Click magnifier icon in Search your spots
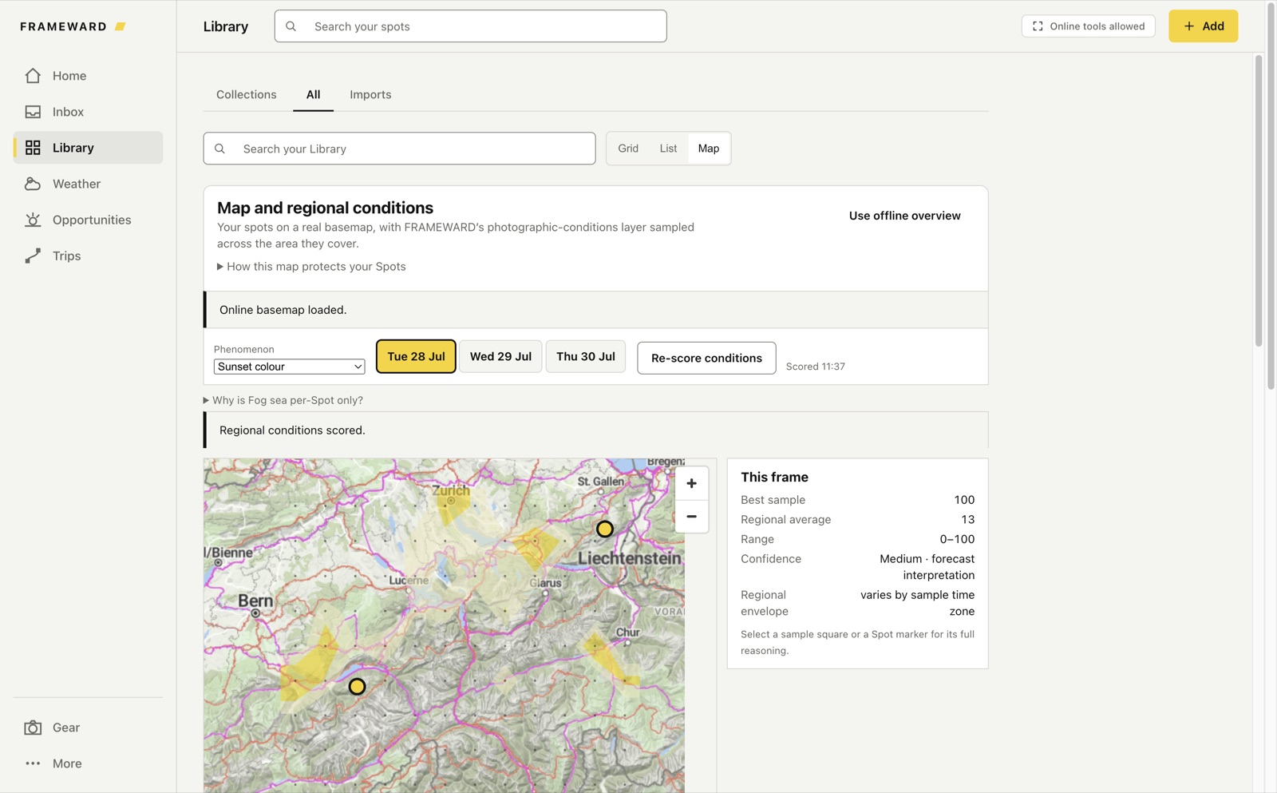The width and height of the screenshot is (1277, 793). click(291, 26)
